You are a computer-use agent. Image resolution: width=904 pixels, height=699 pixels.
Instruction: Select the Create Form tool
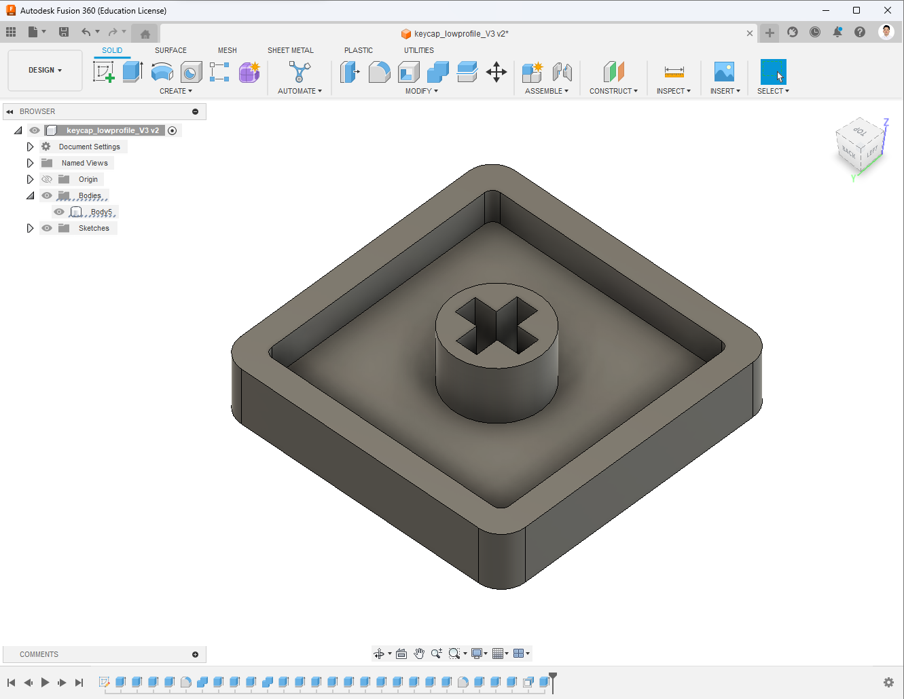pyautogui.click(x=249, y=71)
